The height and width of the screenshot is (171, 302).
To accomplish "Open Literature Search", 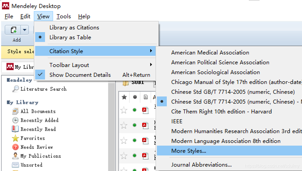I will point(44,89).
